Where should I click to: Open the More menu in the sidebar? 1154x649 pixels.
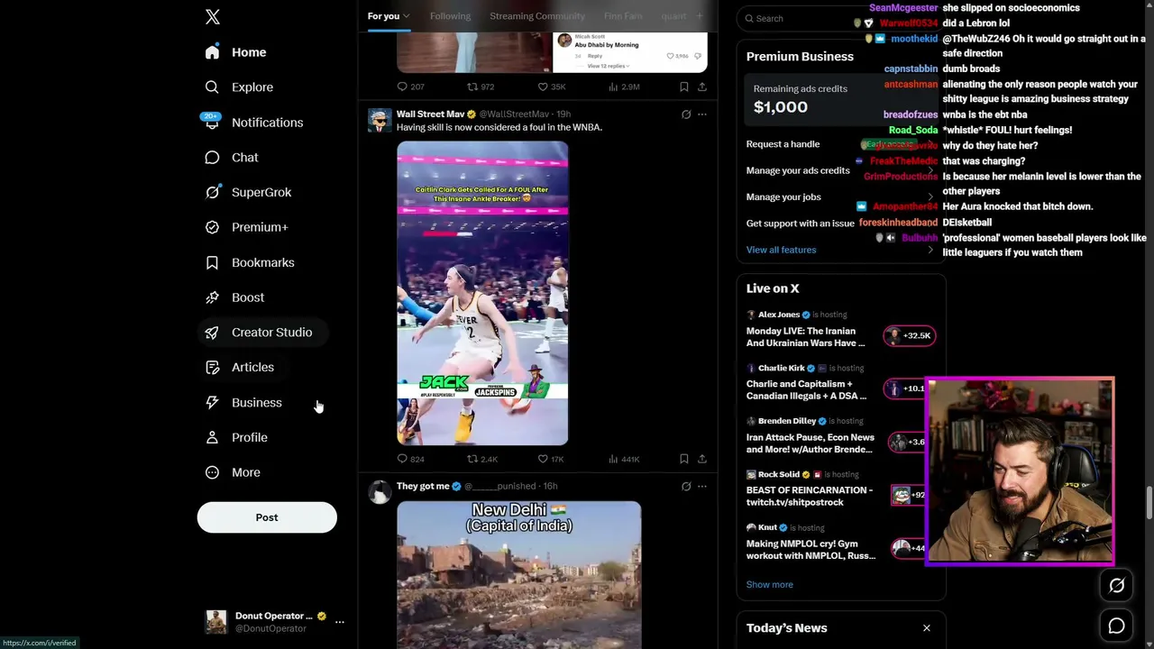click(233, 472)
